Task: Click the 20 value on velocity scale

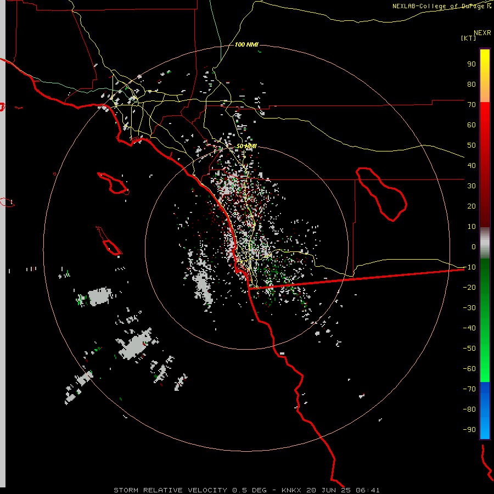Action: pos(471,206)
